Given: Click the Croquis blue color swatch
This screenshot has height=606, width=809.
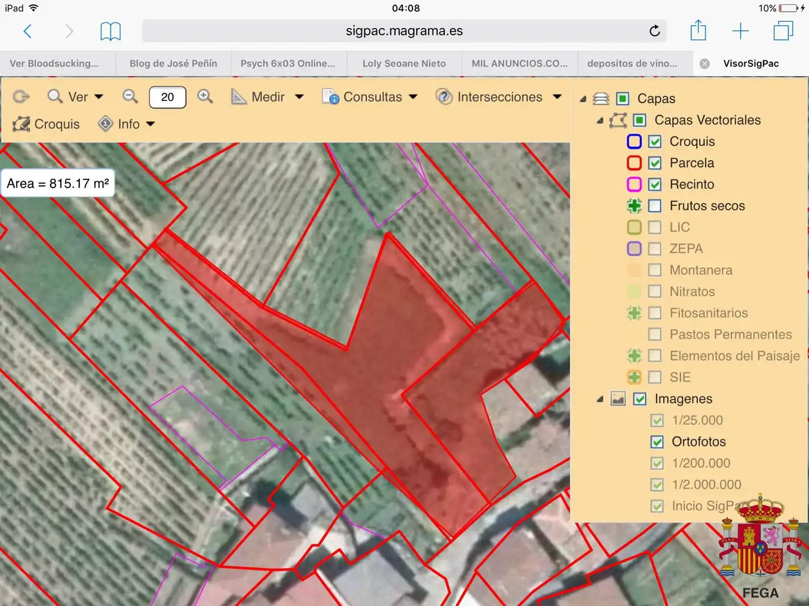Looking at the screenshot, I should pos(634,141).
